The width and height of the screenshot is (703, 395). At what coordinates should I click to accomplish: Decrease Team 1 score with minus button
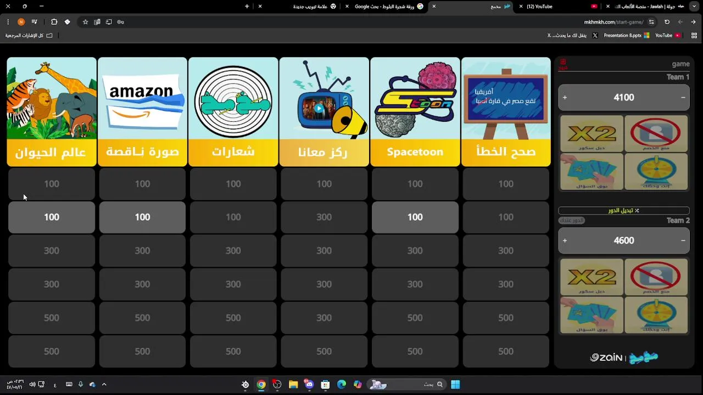683,98
